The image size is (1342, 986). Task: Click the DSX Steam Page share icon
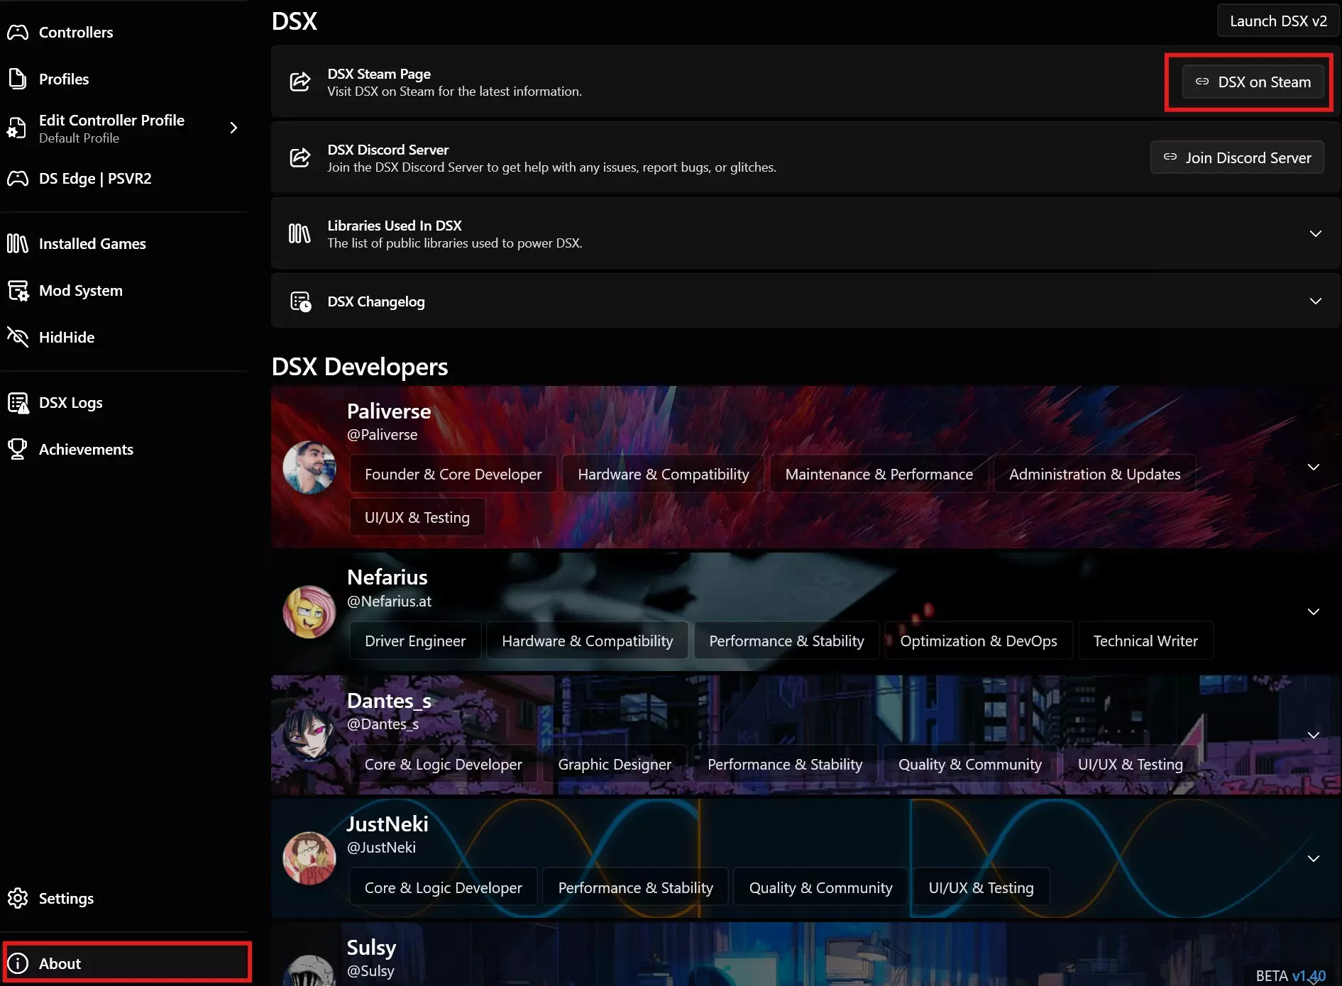point(300,82)
